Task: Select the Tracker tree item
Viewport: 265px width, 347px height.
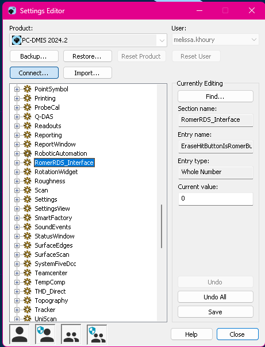Action: click(45, 310)
